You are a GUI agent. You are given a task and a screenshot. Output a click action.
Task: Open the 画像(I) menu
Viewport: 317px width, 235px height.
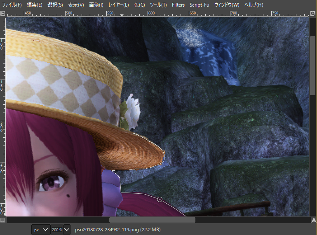[96, 5]
